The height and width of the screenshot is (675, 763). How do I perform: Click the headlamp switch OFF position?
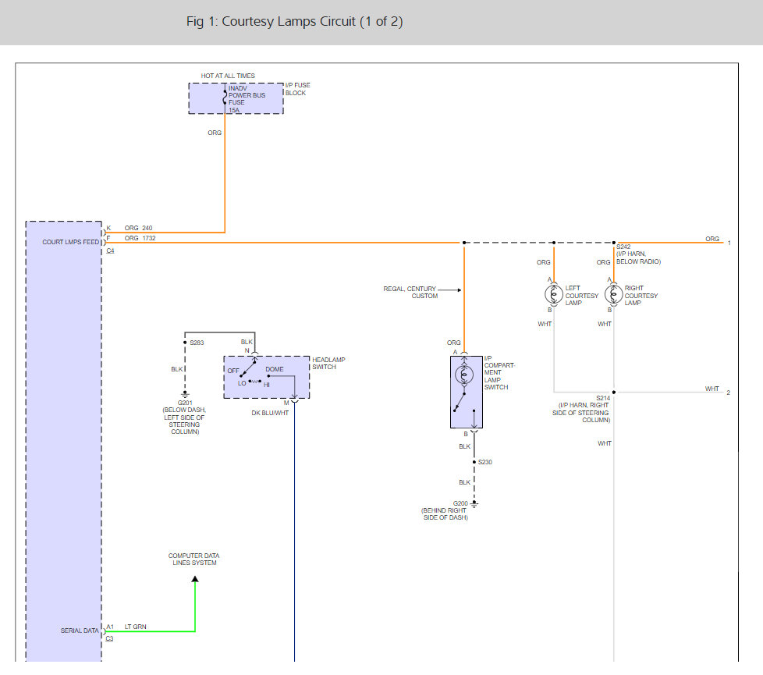pyautogui.click(x=232, y=370)
